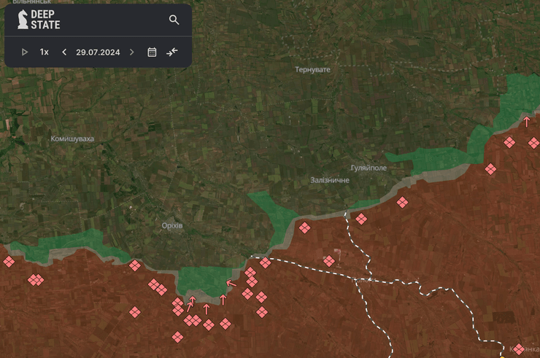The width and height of the screenshot is (540, 358).
Task: Click the unit marker at the dashed line's western end
Action: tap(265, 262)
